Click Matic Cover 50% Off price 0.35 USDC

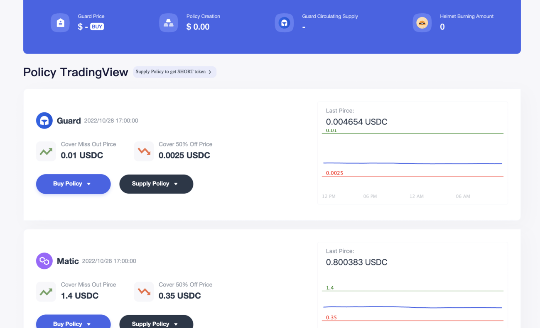[180, 296]
